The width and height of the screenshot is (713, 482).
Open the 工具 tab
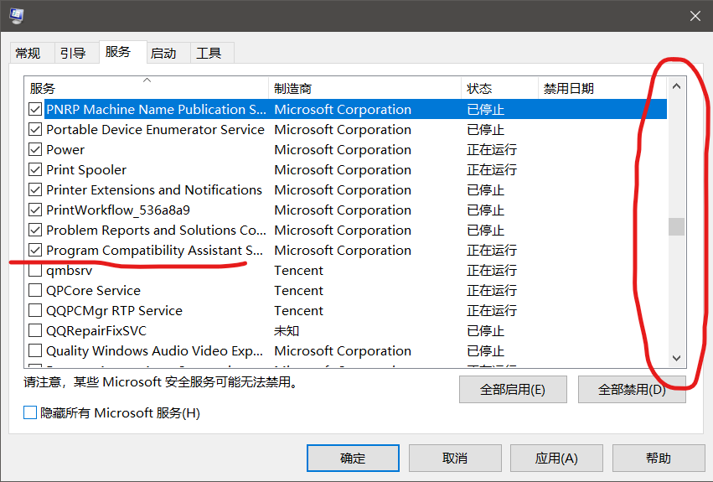(209, 54)
